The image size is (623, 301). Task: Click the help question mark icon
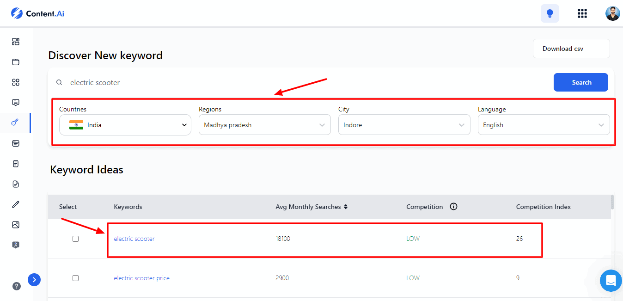coord(17,286)
